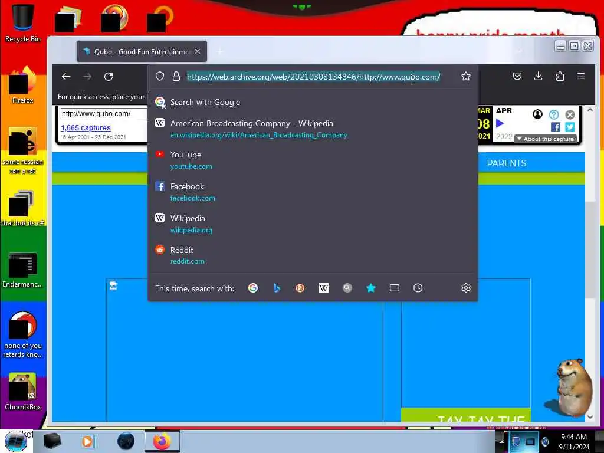Select Search with Google suggestion

pos(313,103)
